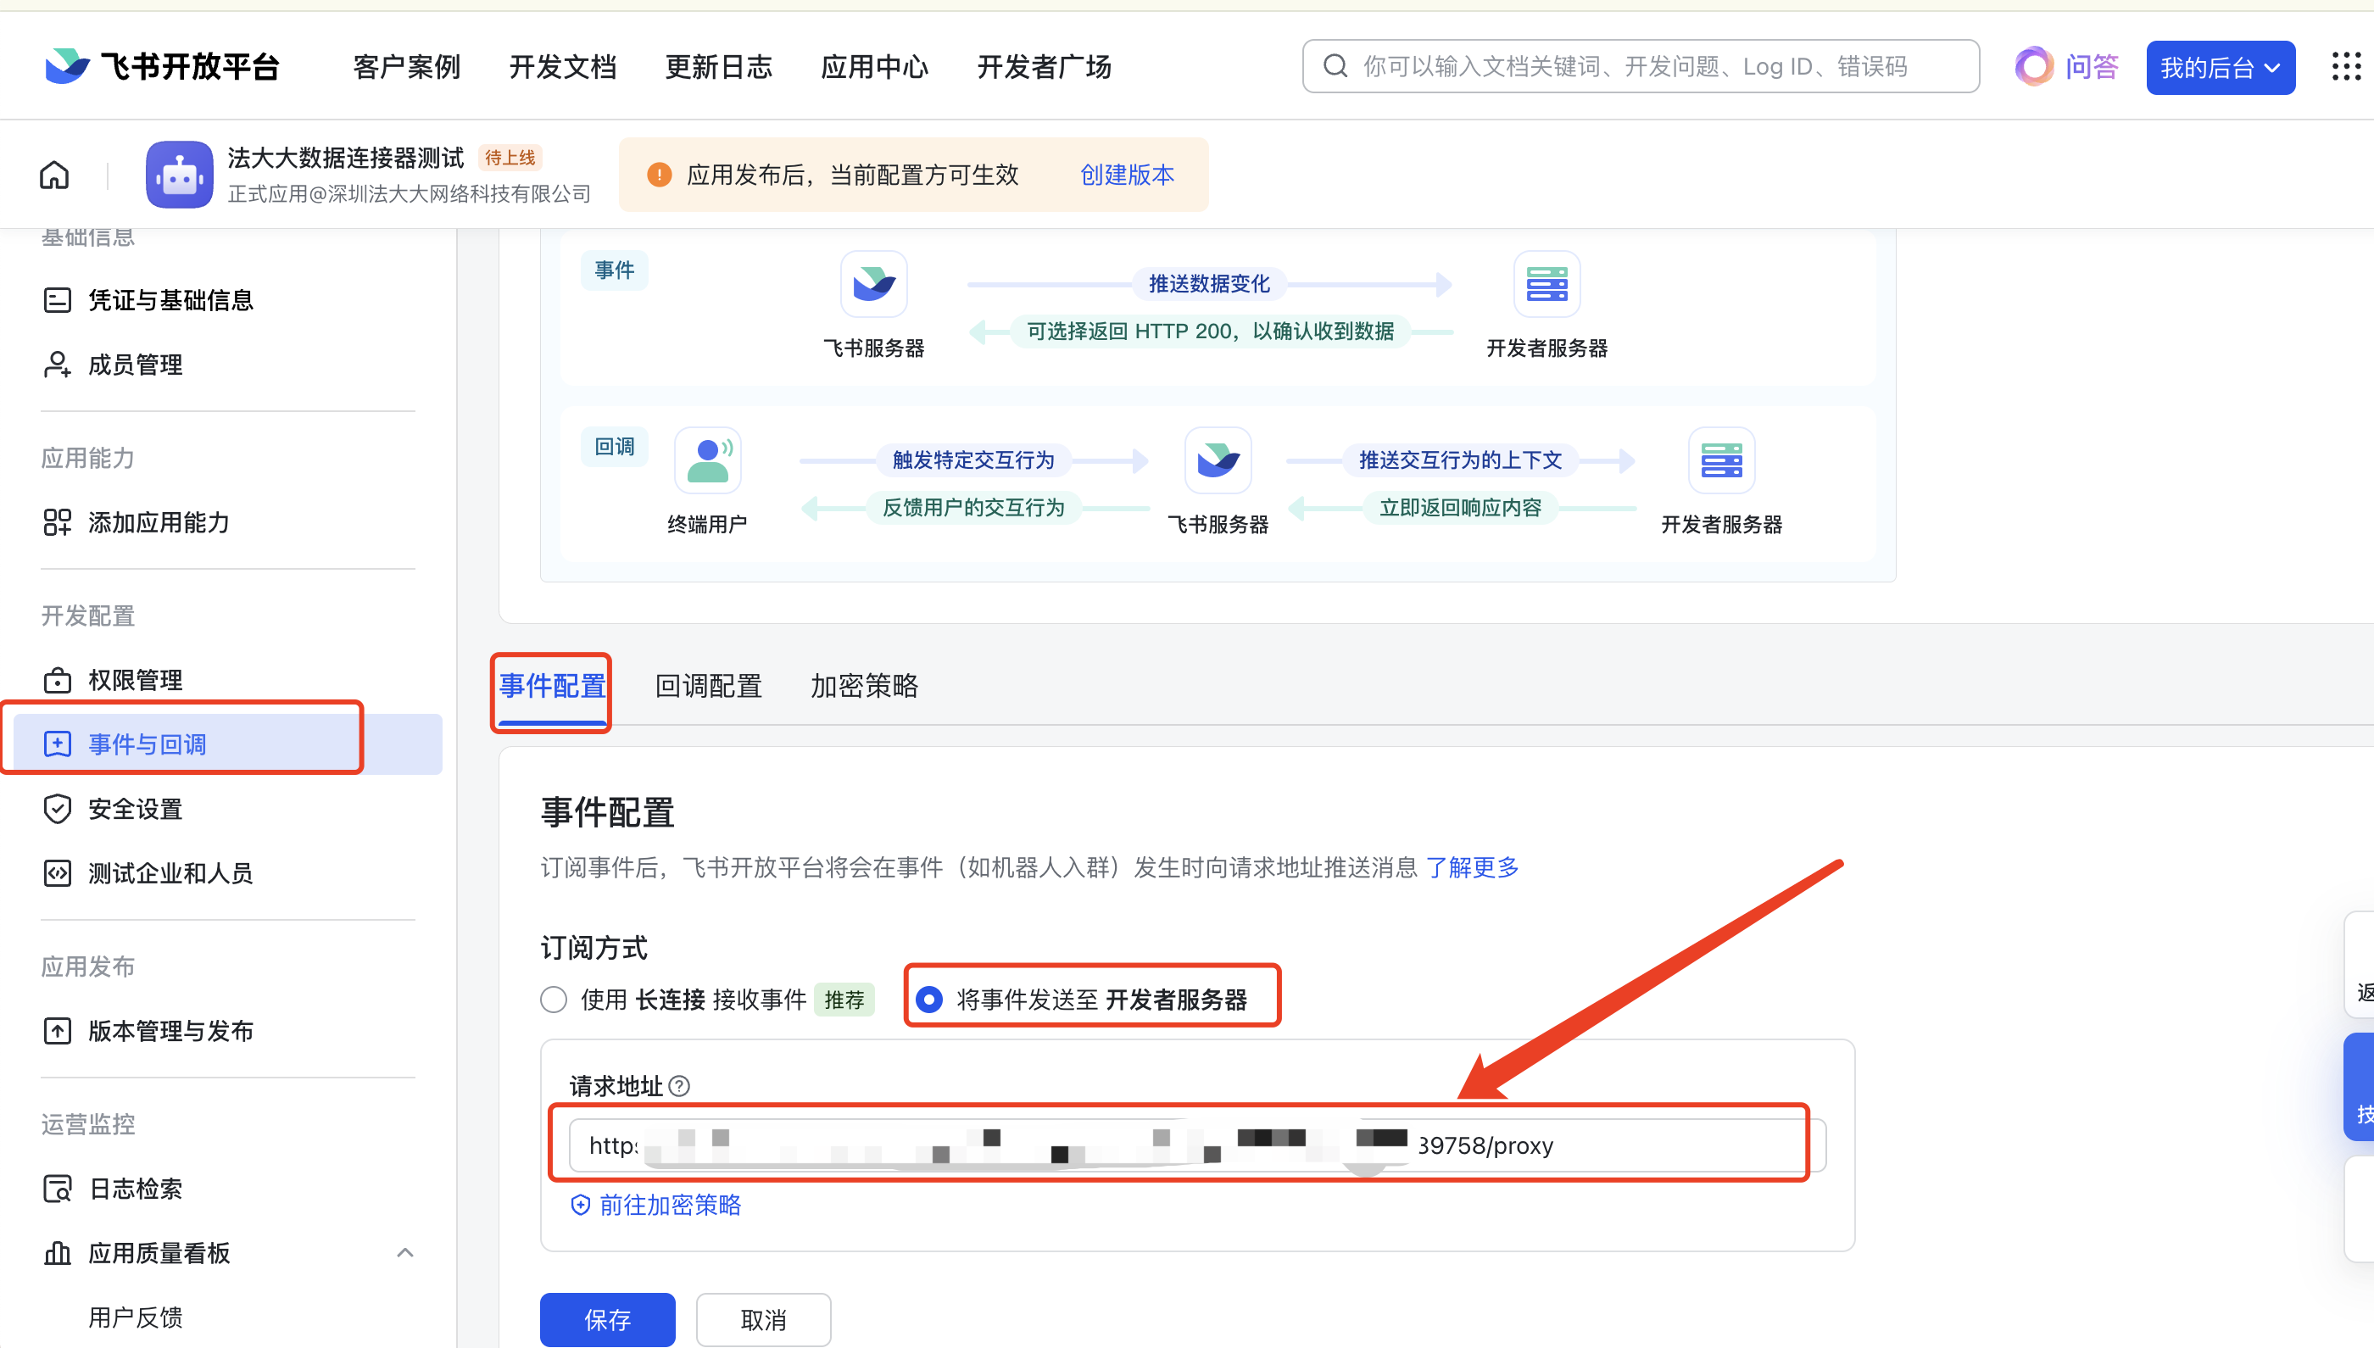Open 日志检索 in sidebar

pos(135,1189)
